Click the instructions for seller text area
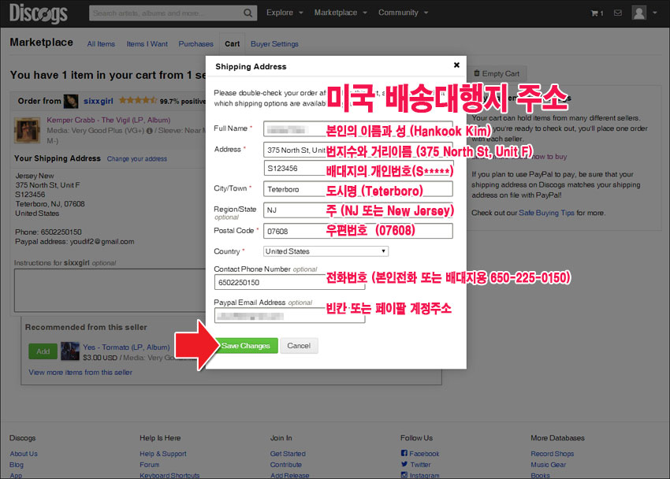The width and height of the screenshot is (670, 479). point(110,290)
